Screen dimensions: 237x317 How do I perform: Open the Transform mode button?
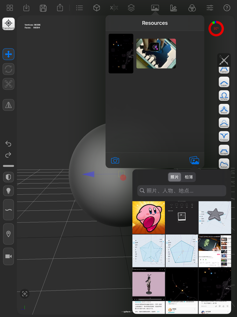click(9, 24)
